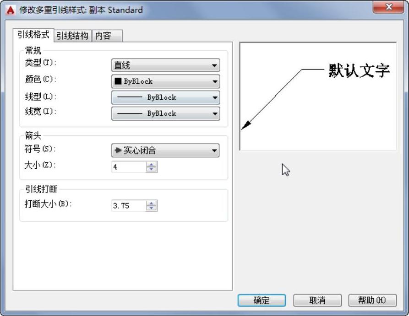Decrease arrowhead 大小 with down spinner

click(152, 170)
